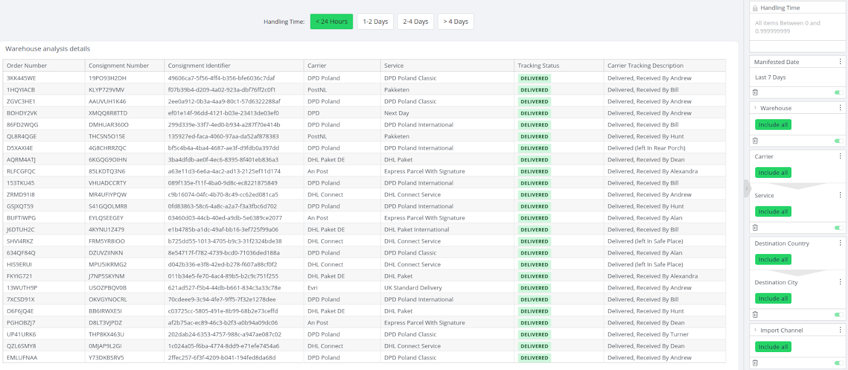Collapse the filter side panel handle
Image resolution: width=848 pixels, height=370 pixels.
point(746,188)
